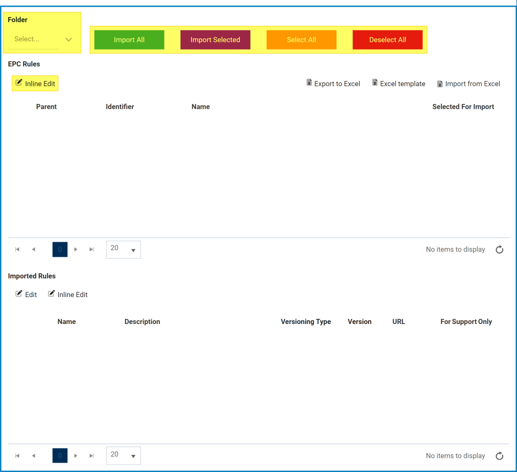Jump to last page of EPC Rules
517x472 pixels.
(x=92, y=249)
